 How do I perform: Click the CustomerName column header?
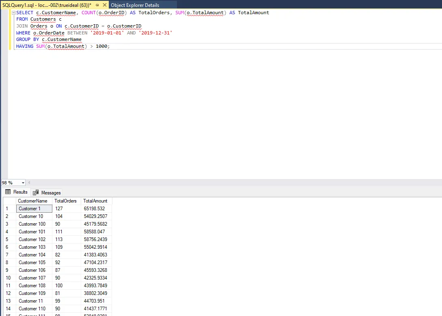tap(34, 201)
